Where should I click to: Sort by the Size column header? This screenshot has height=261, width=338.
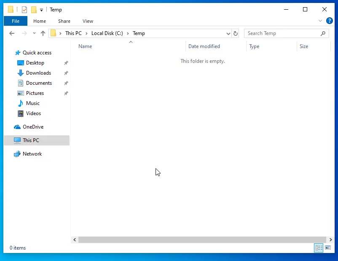(304, 46)
